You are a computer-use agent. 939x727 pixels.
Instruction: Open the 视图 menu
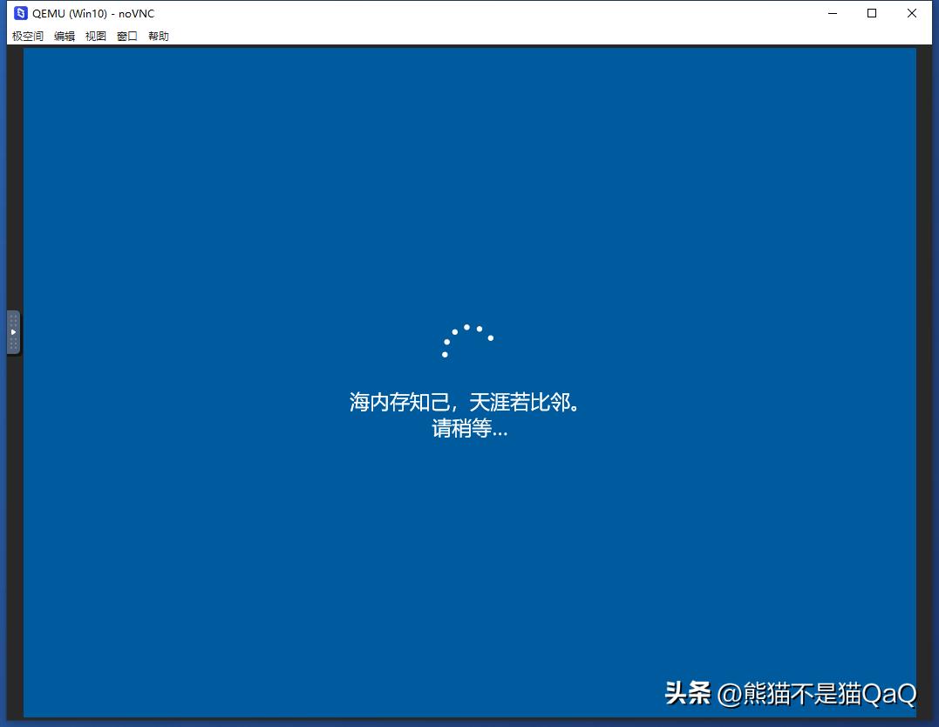(95, 36)
